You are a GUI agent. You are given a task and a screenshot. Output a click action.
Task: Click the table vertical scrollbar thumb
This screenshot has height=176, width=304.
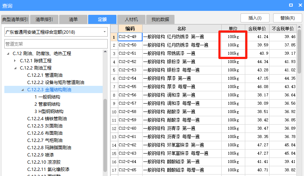(x=299, y=51)
